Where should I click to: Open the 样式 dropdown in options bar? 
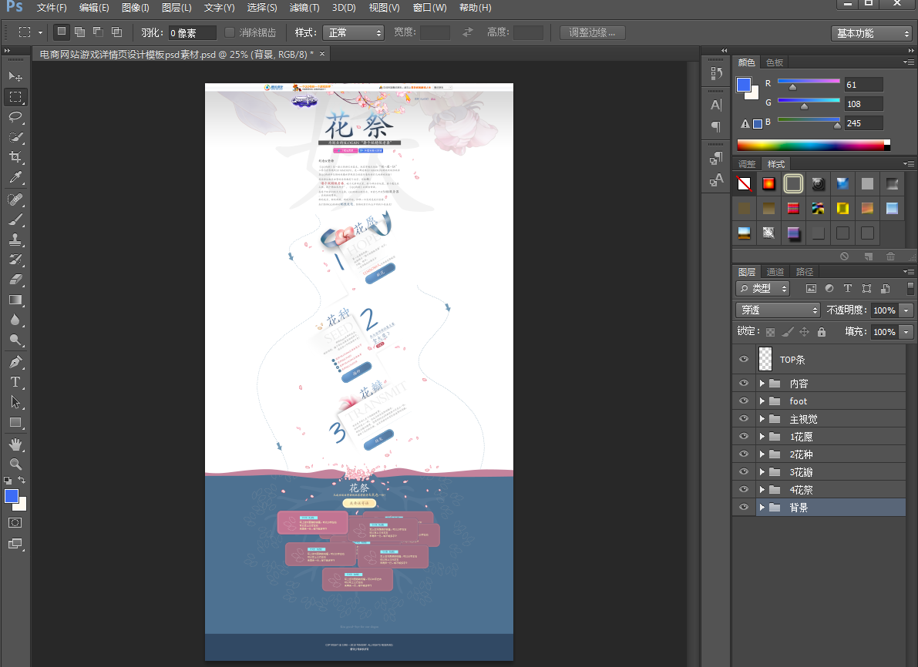click(355, 32)
